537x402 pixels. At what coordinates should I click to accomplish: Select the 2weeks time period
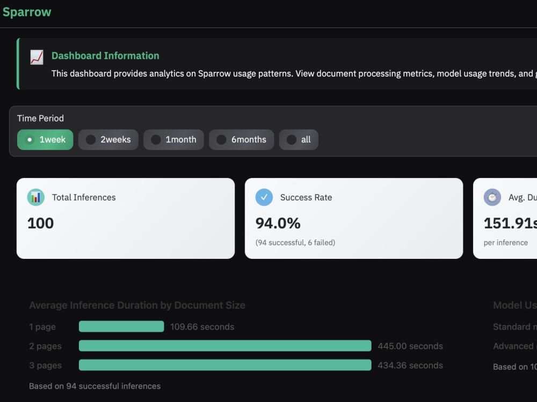click(108, 139)
